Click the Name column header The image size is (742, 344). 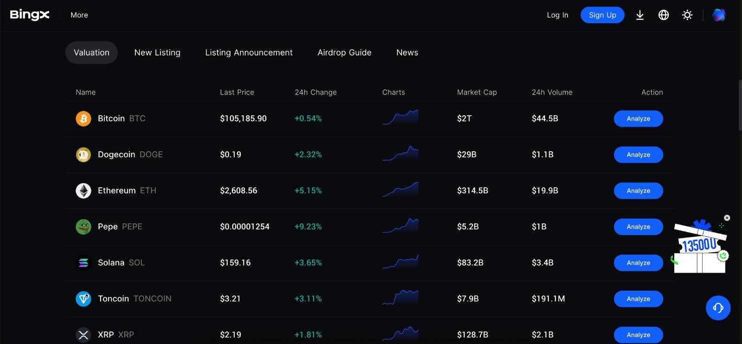click(86, 92)
